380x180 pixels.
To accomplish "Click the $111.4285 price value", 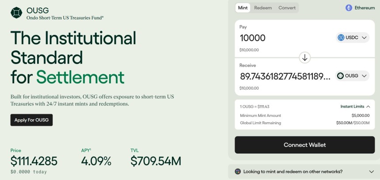I will pyautogui.click(x=34, y=161).
